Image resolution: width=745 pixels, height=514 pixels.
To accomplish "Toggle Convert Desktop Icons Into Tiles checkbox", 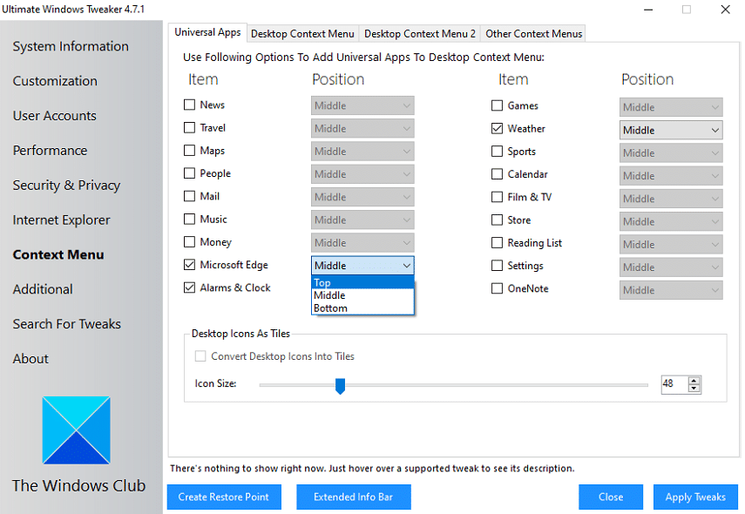I will [200, 356].
